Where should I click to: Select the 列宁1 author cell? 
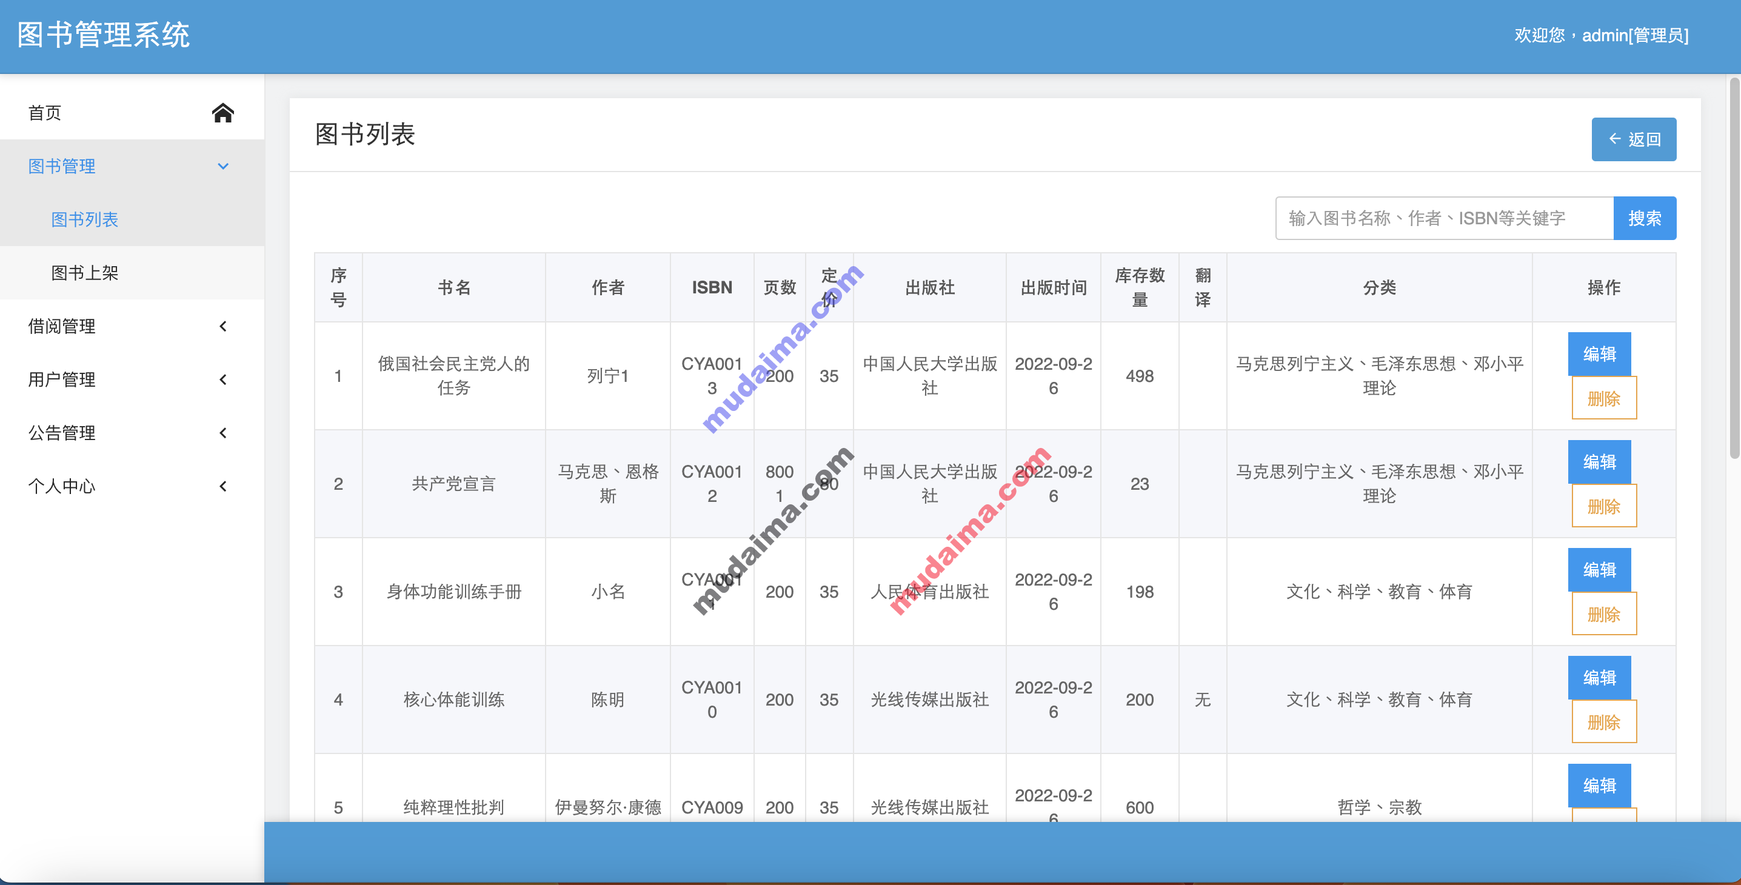point(607,376)
